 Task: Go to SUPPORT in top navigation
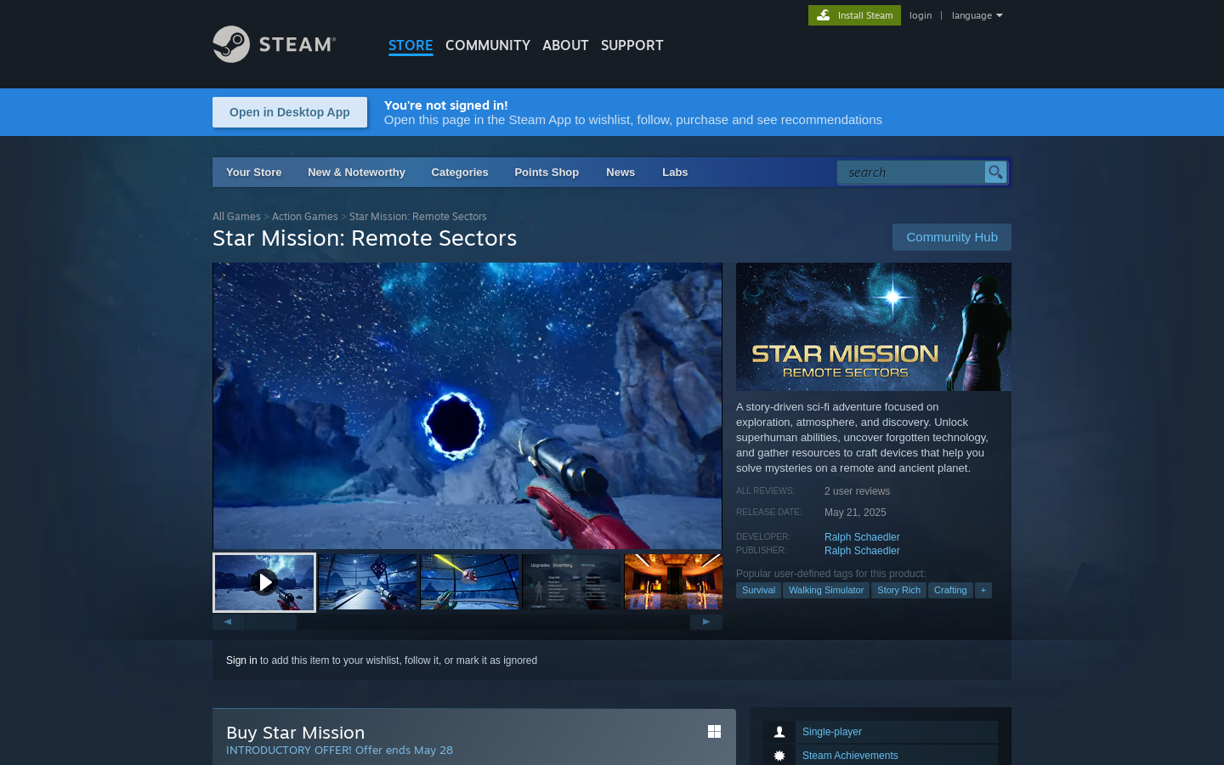[x=632, y=45]
